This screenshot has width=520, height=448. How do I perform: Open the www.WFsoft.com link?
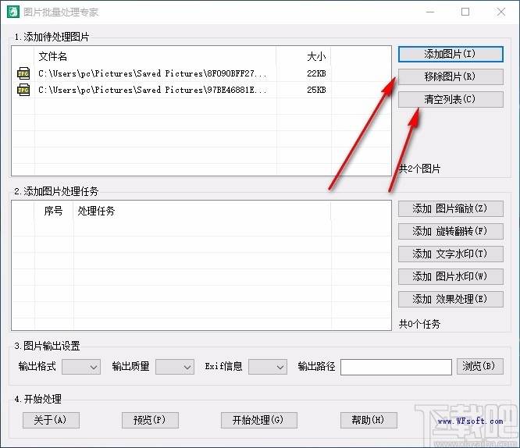tap(470, 421)
